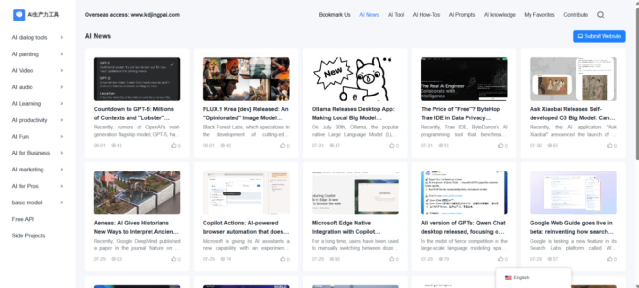Open Ollama Releases Desktop App title
Screen dimensions: 639x288
click(x=353, y=114)
